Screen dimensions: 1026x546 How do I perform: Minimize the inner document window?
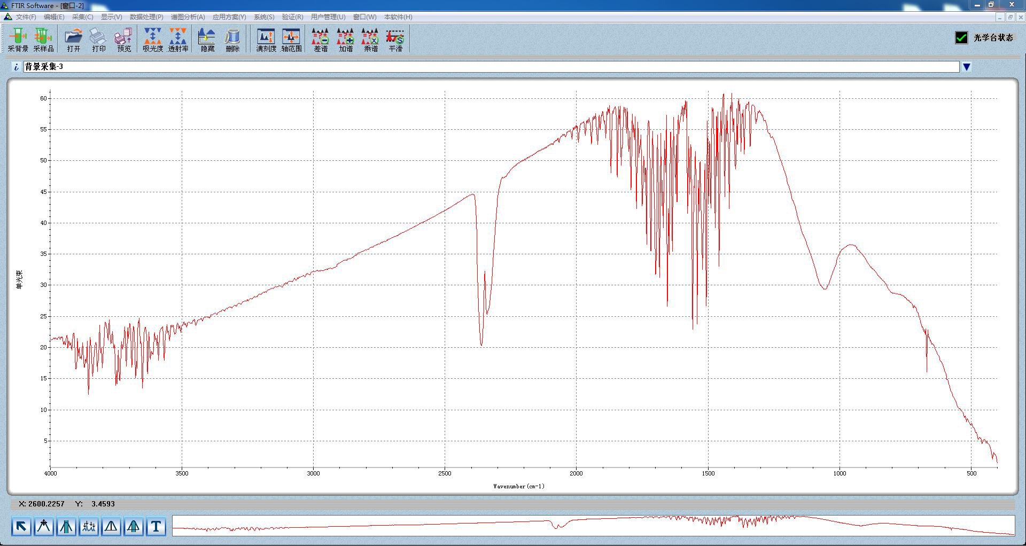point(999,17)
